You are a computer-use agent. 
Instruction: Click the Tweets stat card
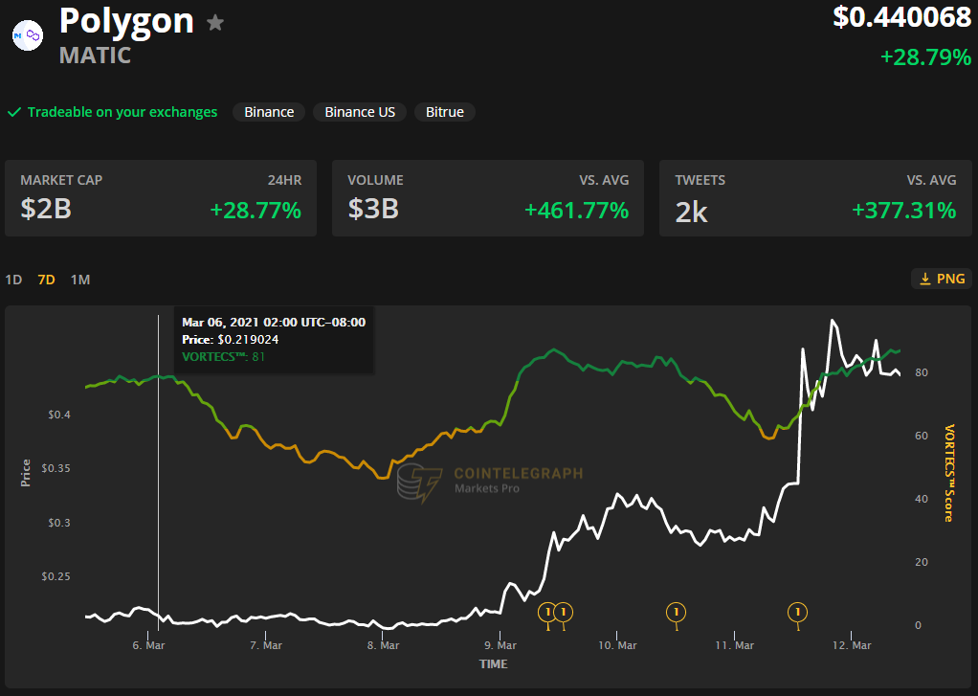point(815,197)
